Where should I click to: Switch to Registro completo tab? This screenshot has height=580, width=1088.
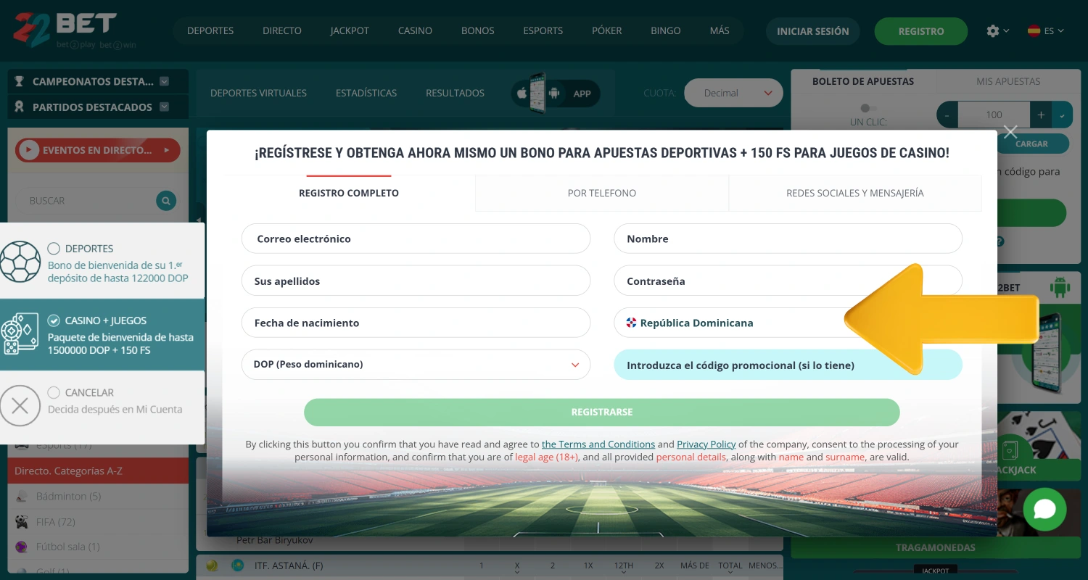click(x=349, y=193)
